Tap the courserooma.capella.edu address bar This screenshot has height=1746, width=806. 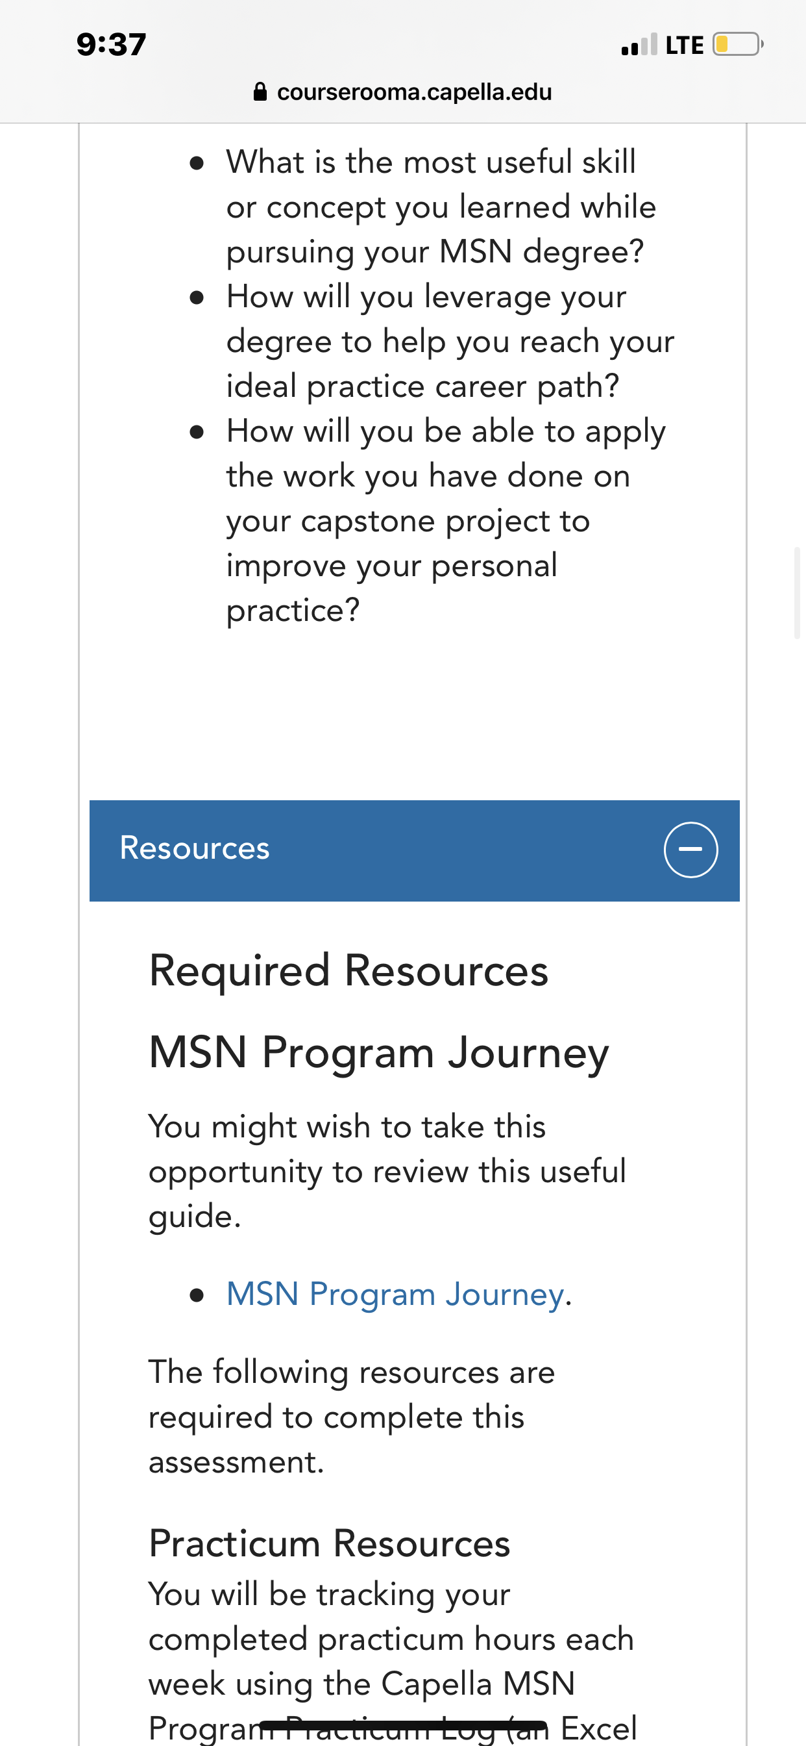(x=403, y=92)
